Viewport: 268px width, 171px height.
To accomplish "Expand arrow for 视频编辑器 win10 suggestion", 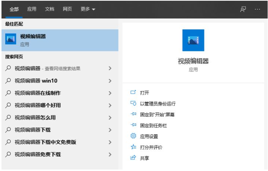I will point(110,81).
